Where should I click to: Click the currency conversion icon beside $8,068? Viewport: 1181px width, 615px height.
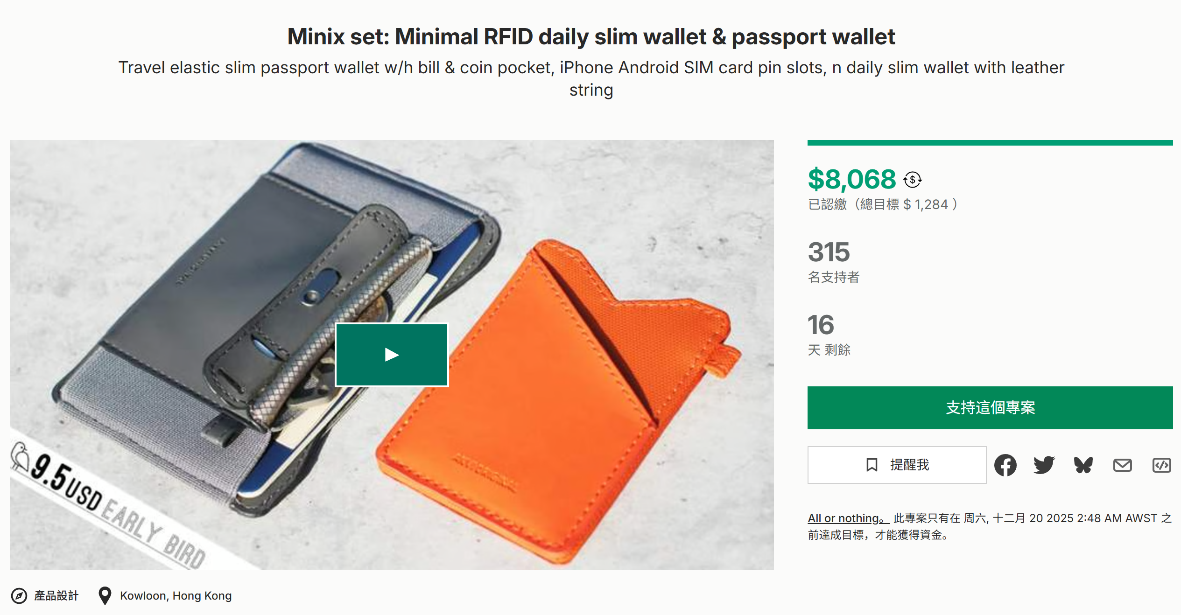click(x=912, y=180)
